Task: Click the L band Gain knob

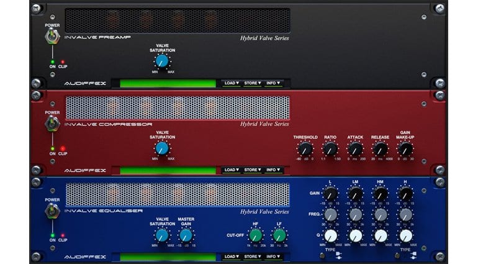Action: pos(330,194)
